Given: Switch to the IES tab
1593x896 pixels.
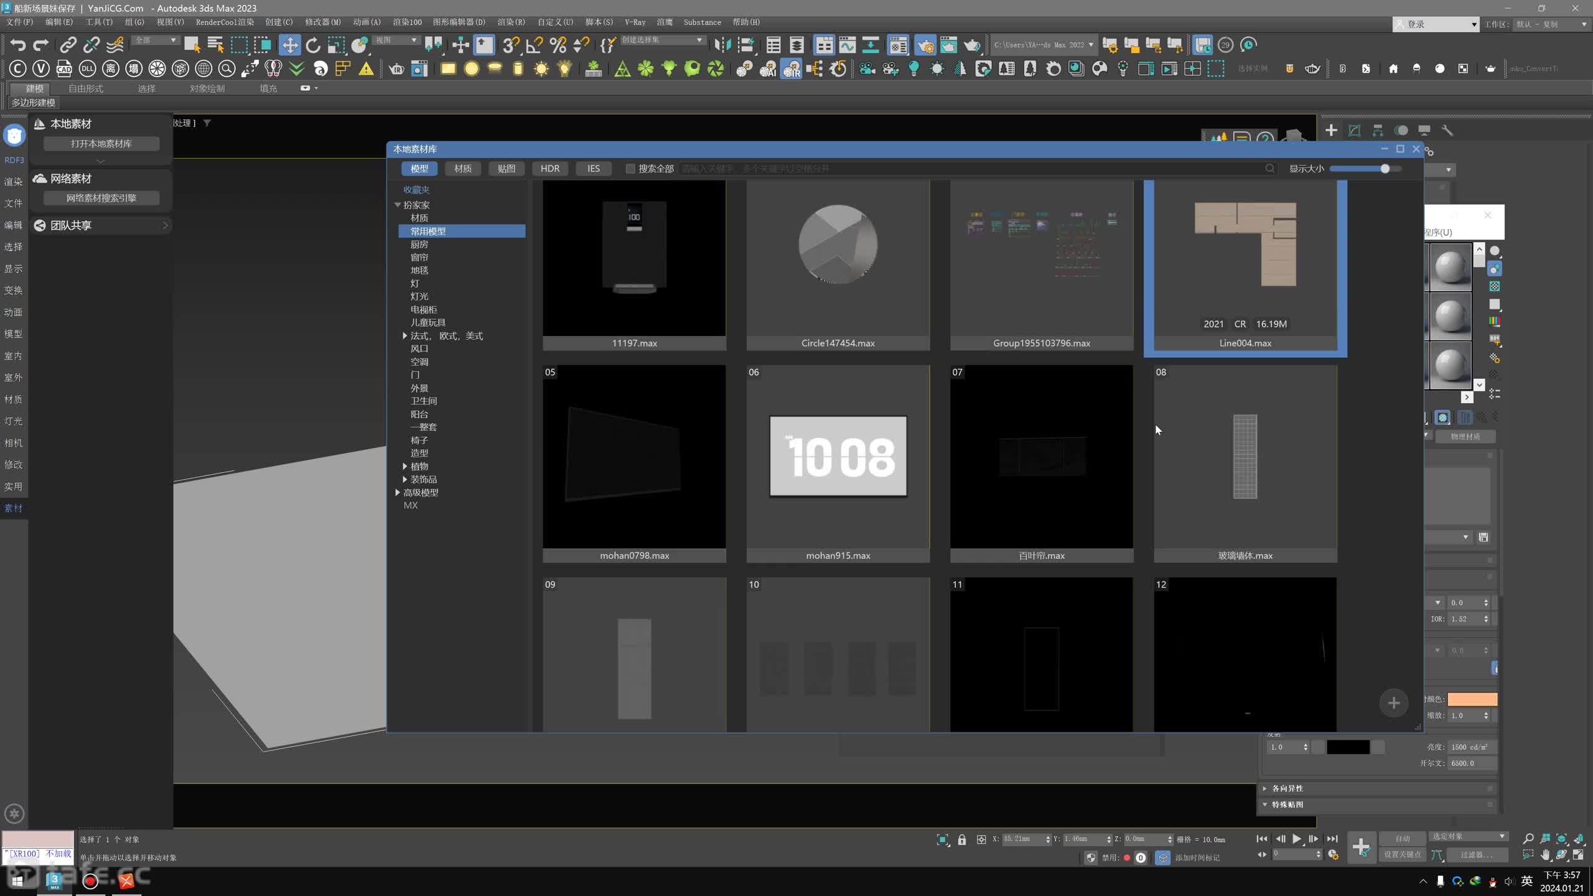Looking at the screenshot, I should coord(593,169).
